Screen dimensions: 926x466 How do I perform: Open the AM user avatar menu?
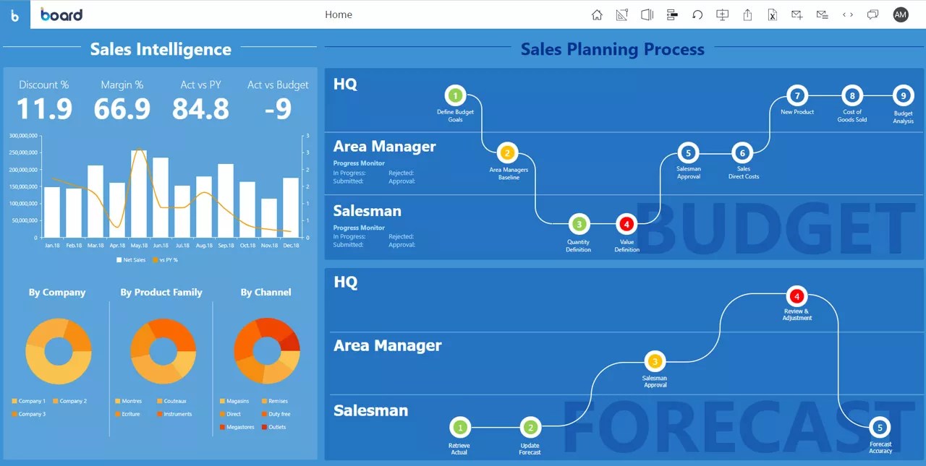[901, 14]
